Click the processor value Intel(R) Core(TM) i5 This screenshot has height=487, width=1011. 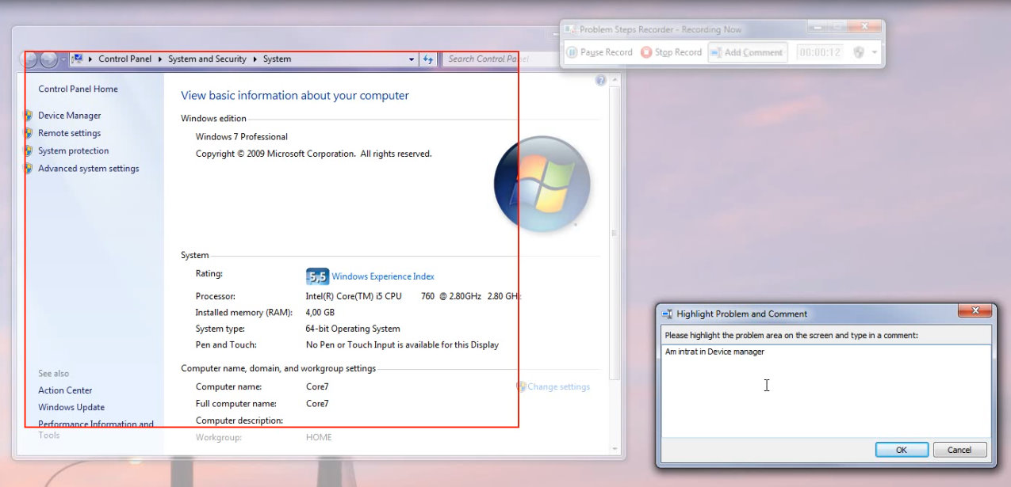coord(354,296)
